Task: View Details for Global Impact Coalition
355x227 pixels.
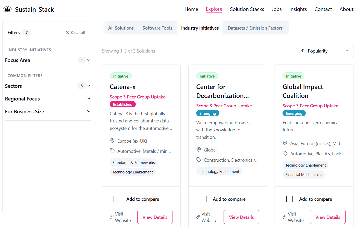Action: coord(328,217)
